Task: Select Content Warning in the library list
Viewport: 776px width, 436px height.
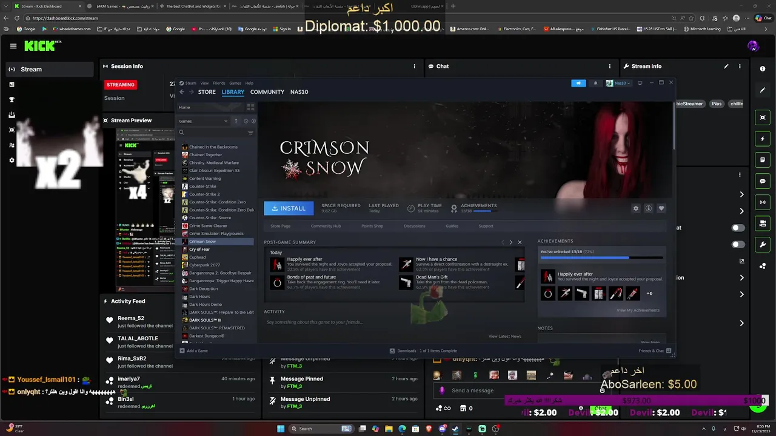Action: (205, 178)
